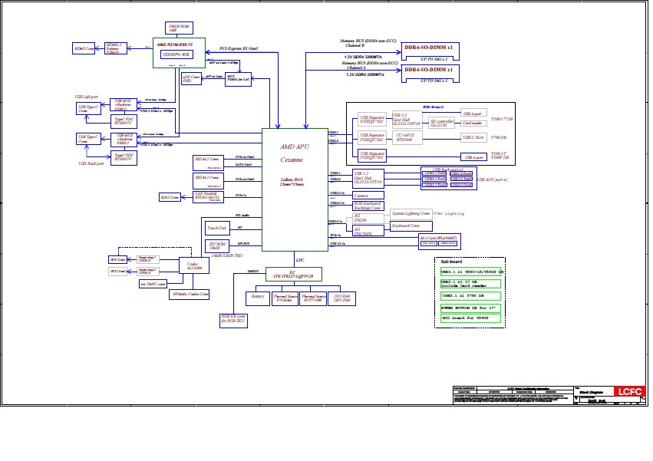653x461 pixels.
Task: Click the RGB KB conn for RGB SKU block
Action: click(233, 321)
